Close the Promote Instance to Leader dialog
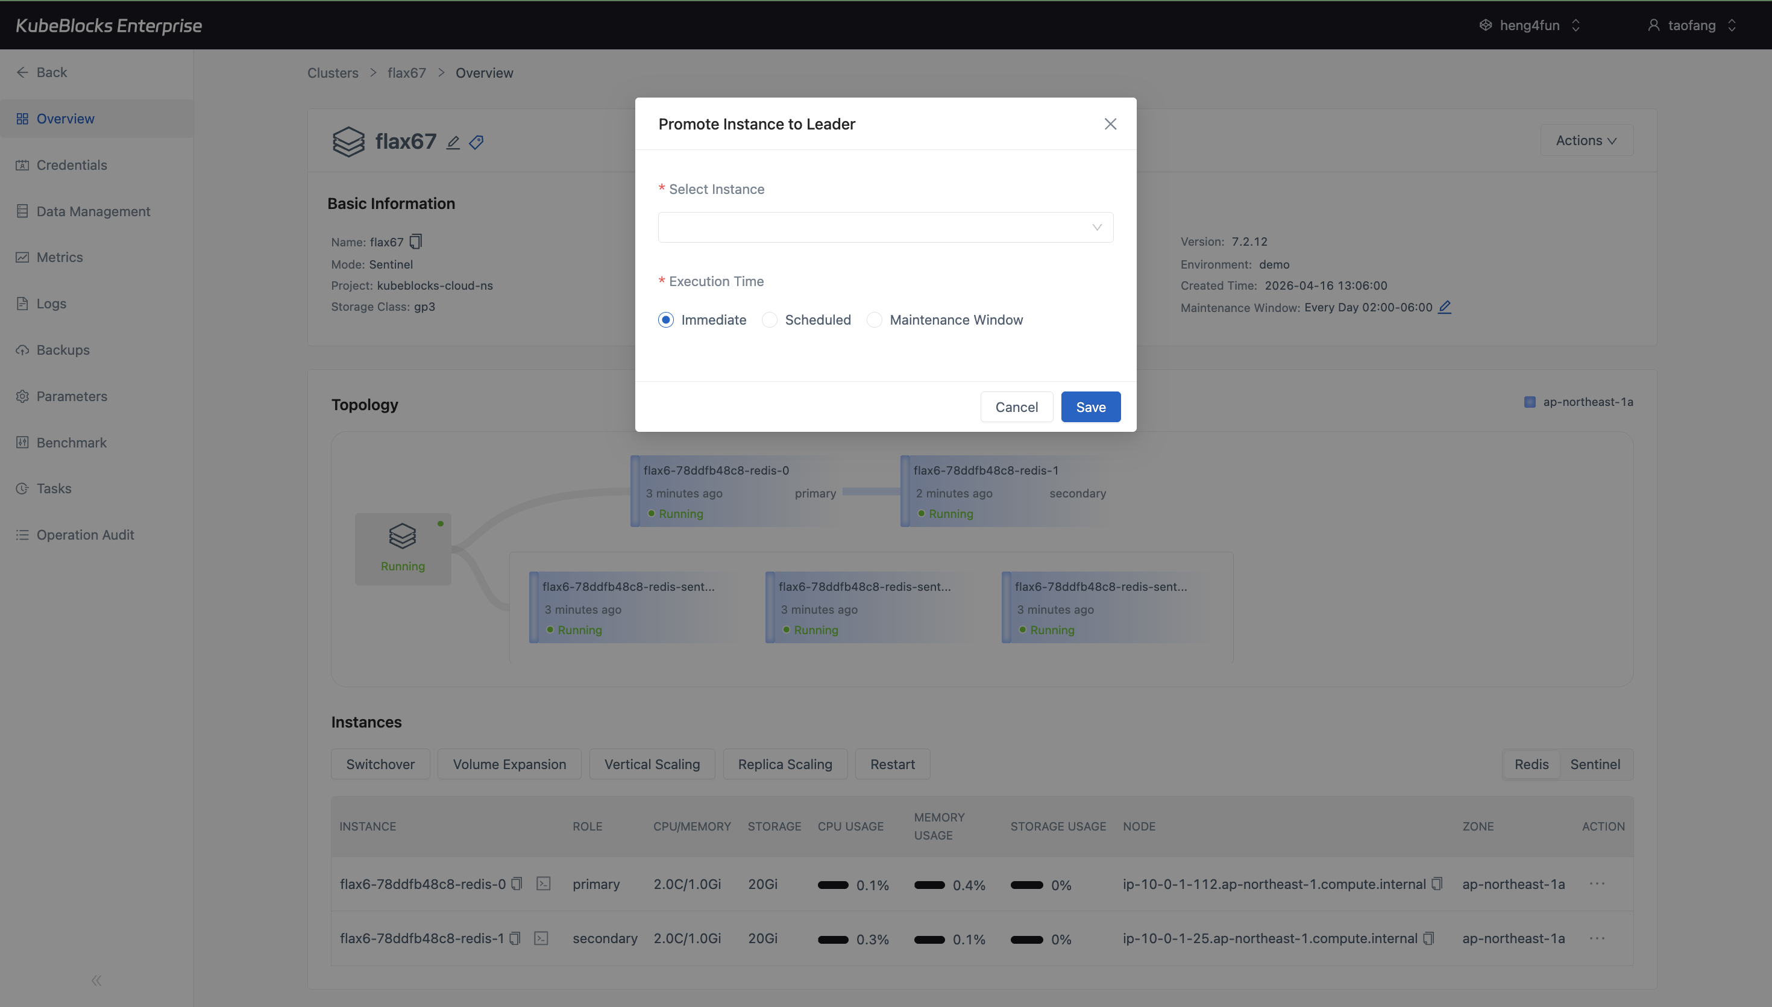1772x1007 pixels. (x=1110, y=124)
